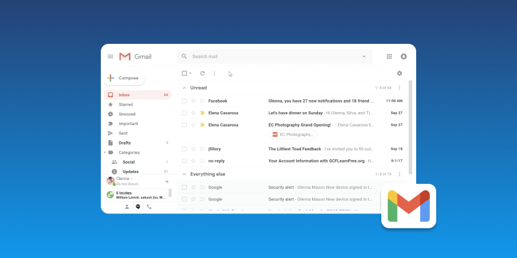
Task: Open Olenna status dropdown arrow
Action: [x=132, y=179]
